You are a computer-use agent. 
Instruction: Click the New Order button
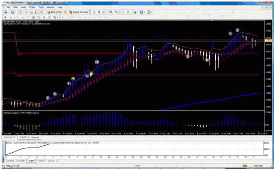pos(54,12)
